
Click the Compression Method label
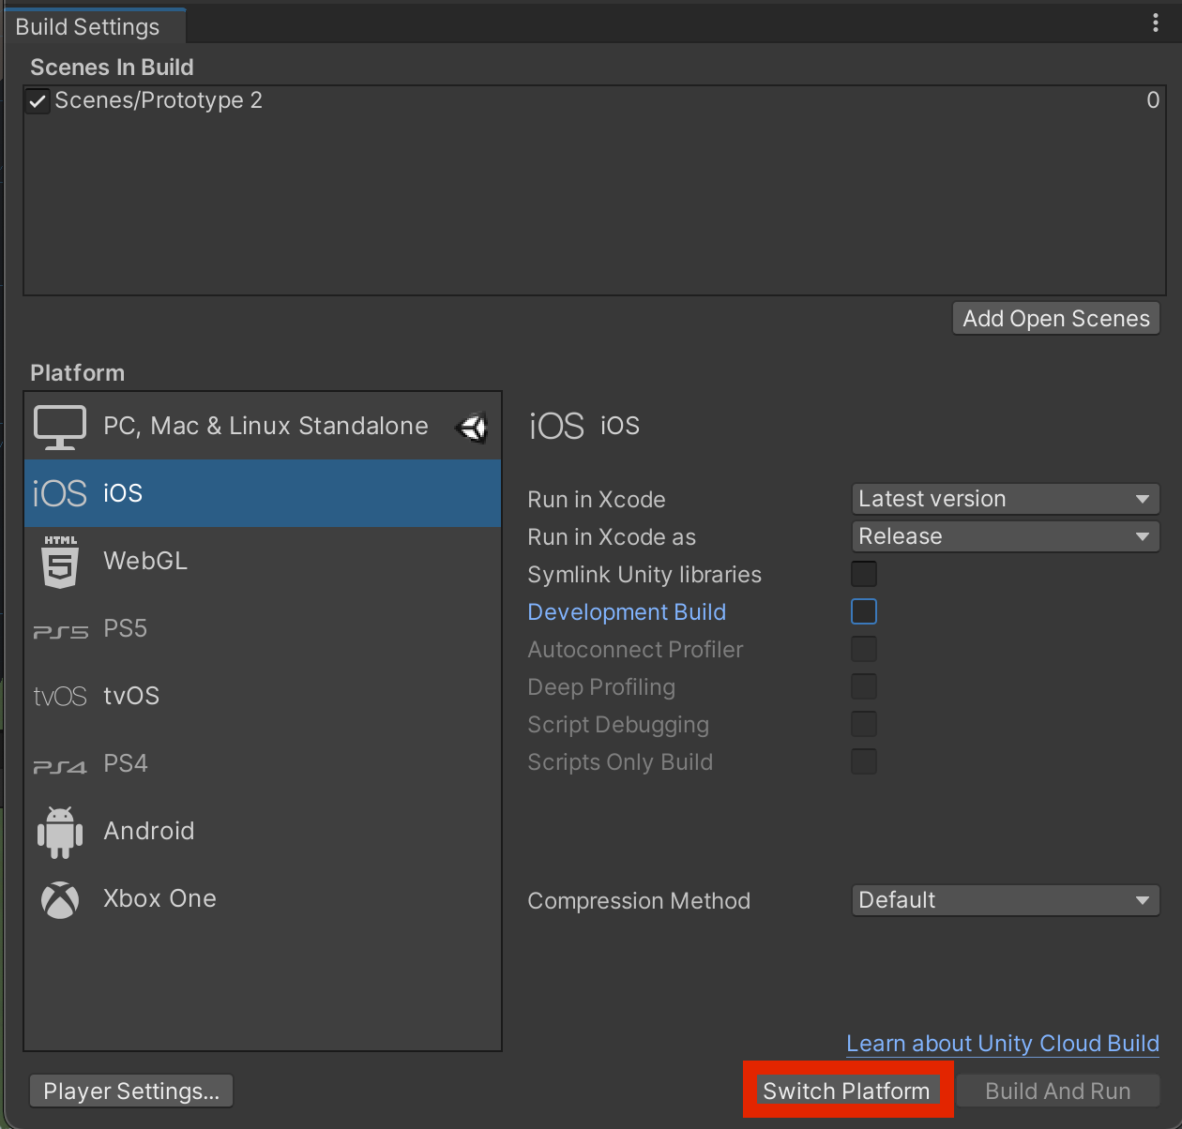tap(639, 901)
